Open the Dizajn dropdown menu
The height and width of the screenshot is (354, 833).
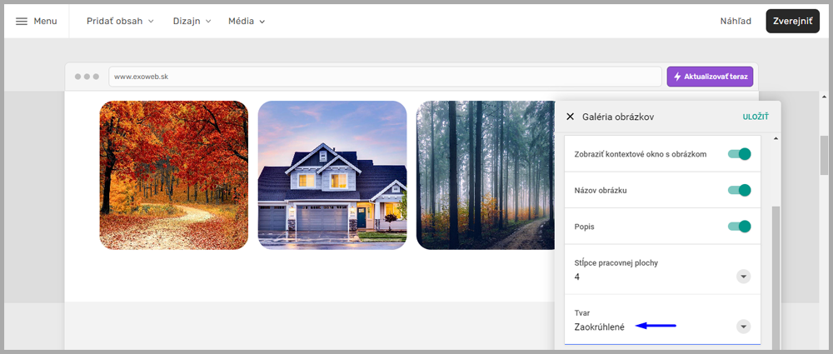pyautogui.click(x=192, y=21)
